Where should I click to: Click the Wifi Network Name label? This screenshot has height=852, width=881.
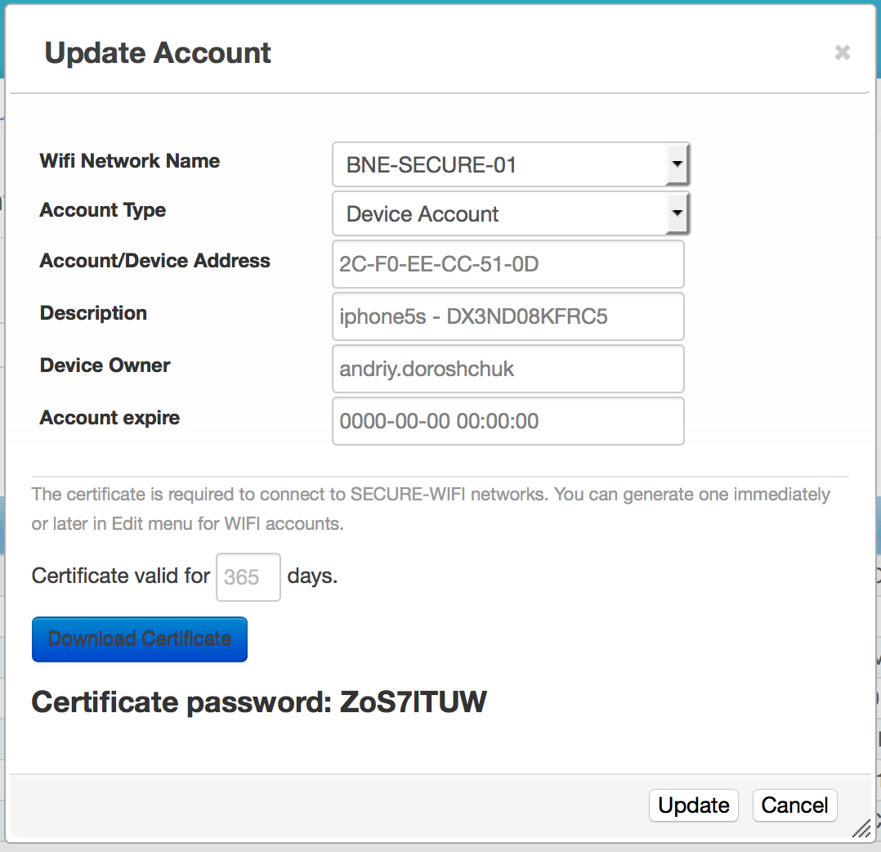pos(130,161)
